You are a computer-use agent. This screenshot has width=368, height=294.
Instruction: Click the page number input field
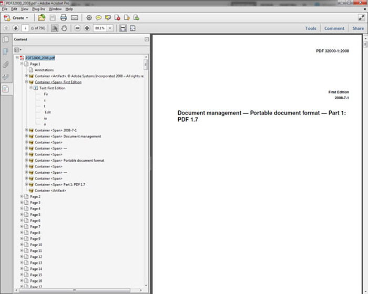26,28
